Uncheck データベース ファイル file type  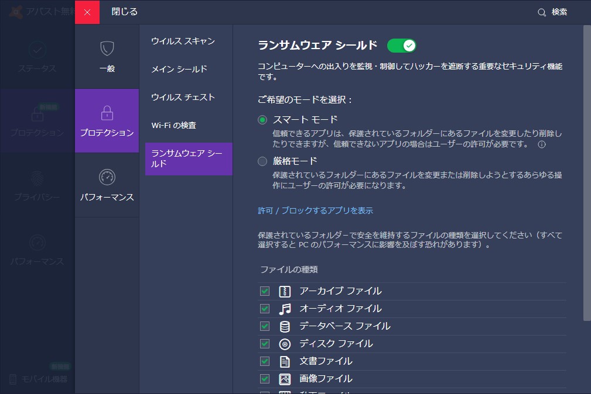point(264,326)
